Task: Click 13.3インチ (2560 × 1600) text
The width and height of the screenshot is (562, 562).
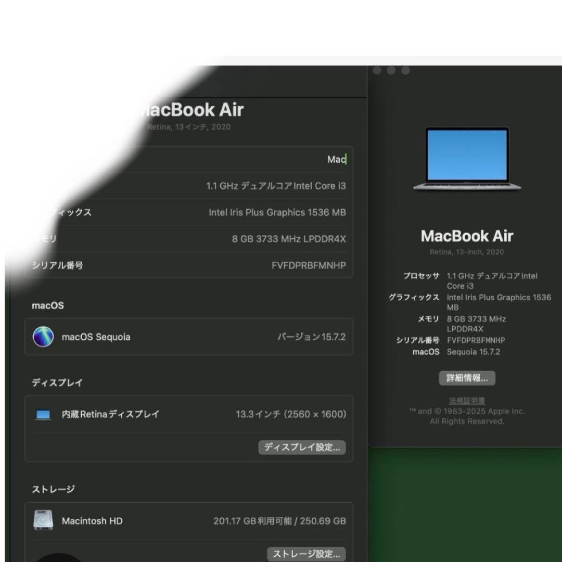Action: tap(291, 414)
